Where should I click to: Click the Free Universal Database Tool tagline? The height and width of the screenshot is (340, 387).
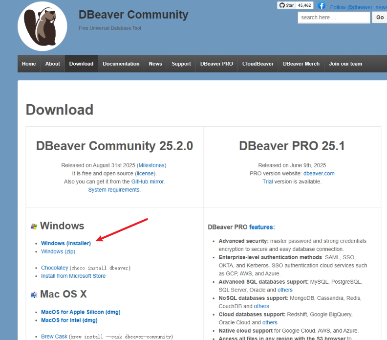point(109,28)
